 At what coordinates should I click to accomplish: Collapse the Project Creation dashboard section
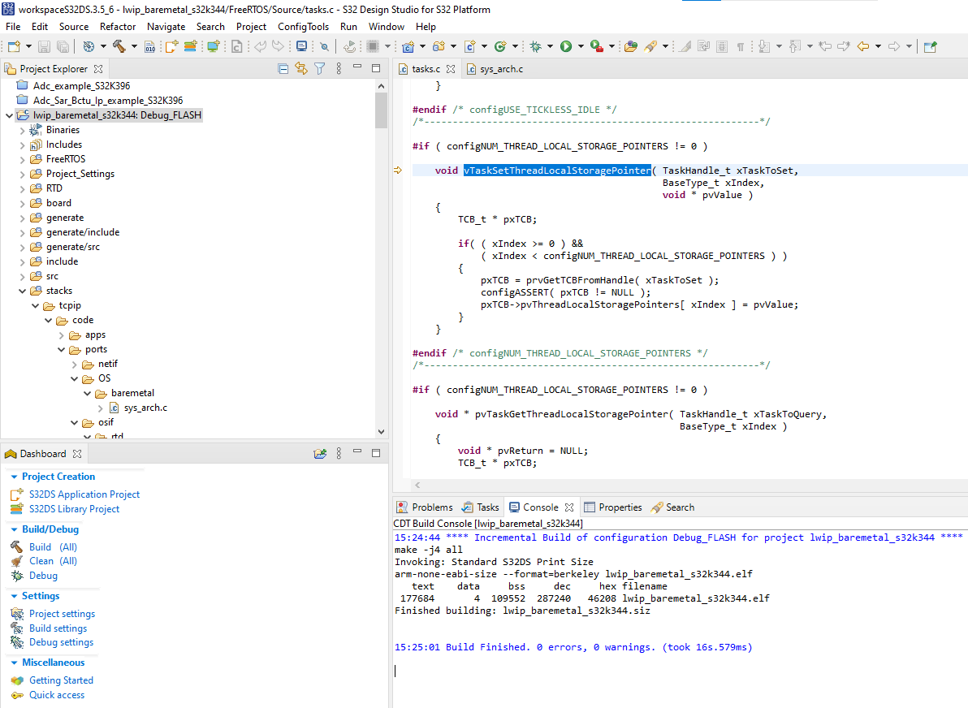[x=15, y=477]
